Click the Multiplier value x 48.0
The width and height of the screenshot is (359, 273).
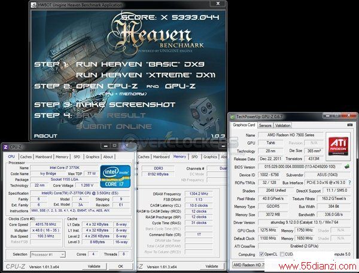[x=46, y=230]
